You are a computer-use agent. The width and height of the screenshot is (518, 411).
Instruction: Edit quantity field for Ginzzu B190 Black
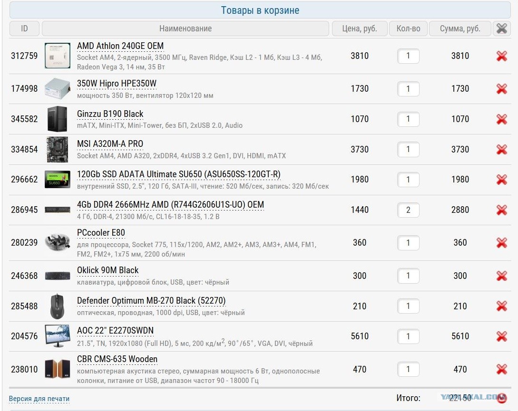pyautogui.click(x=408, y=119)
